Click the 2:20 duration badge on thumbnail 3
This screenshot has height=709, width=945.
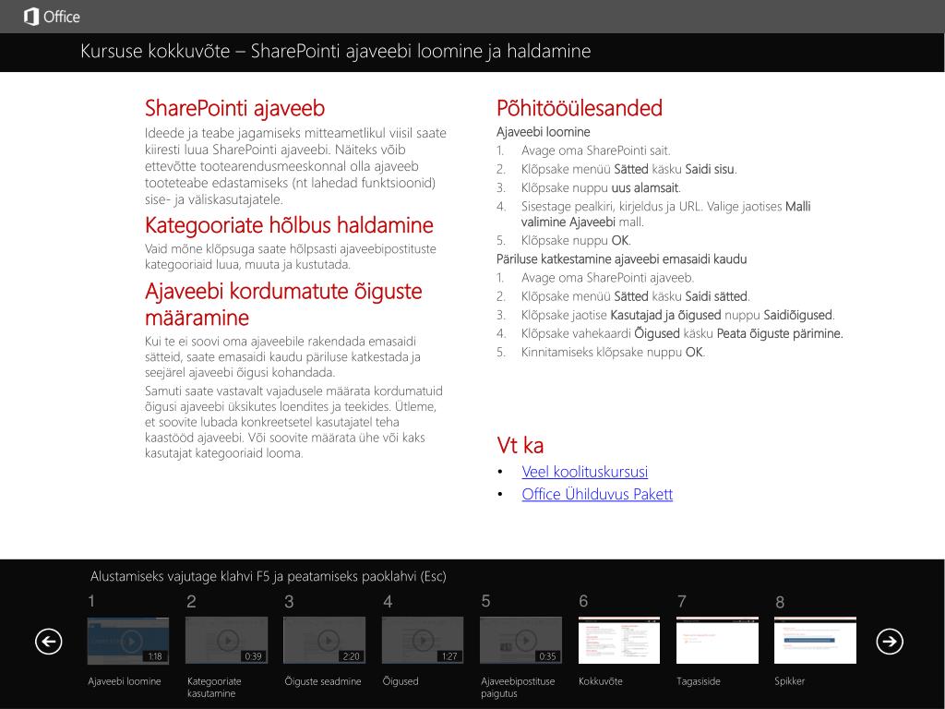(352, 656)
